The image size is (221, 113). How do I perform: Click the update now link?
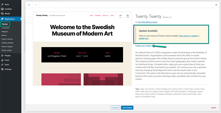click(x=144, y=39)
